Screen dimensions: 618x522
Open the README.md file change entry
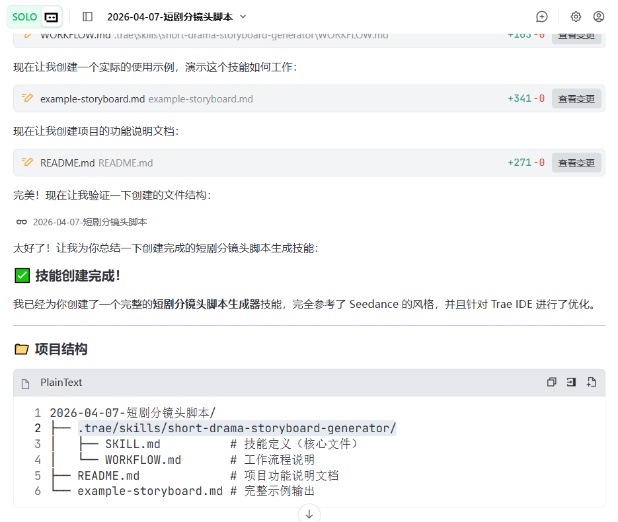click(67, 163)
